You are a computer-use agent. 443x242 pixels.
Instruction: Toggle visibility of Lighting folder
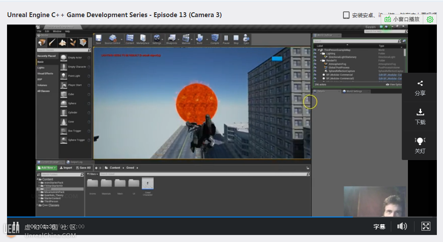[x=315, y=53]
